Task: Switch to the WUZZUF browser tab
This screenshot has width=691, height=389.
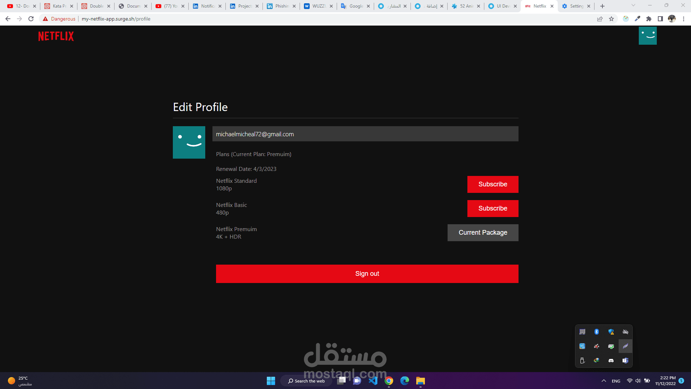Action: coord(318,6)
